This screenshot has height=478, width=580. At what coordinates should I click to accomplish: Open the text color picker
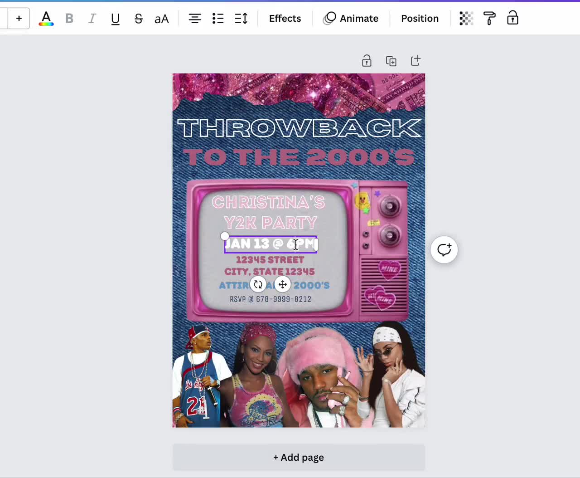(46, 19)
